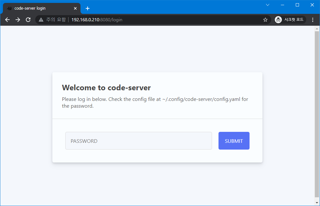
Task: Minimize the browser window
Action: coord(283,5)
